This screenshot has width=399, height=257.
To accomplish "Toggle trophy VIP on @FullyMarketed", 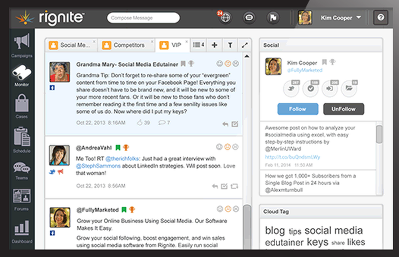I will click(132, 210).
